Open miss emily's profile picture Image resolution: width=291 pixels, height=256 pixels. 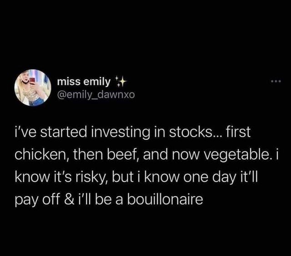tap(32, 87)
